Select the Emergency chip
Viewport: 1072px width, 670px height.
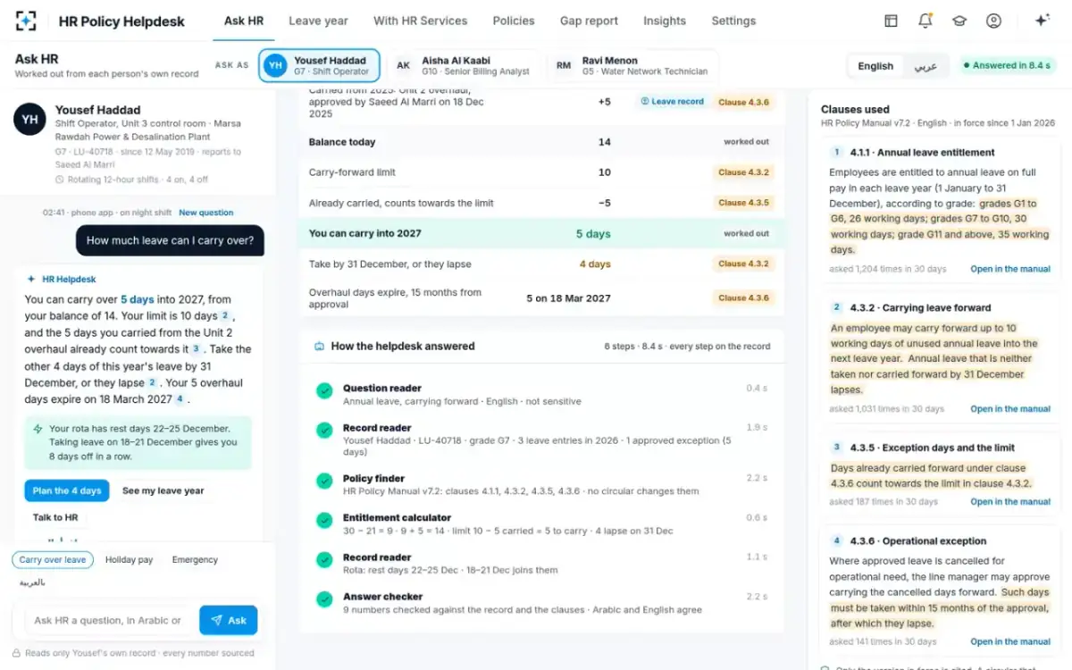pyautogui.click(x=195, y=560)
